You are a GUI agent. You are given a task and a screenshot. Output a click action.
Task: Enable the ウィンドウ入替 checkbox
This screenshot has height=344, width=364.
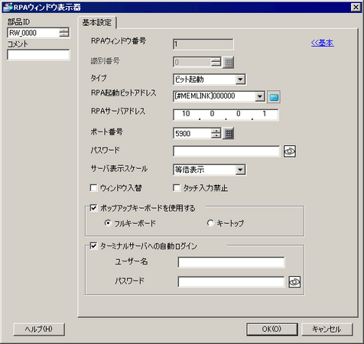[x=93, y=188]
